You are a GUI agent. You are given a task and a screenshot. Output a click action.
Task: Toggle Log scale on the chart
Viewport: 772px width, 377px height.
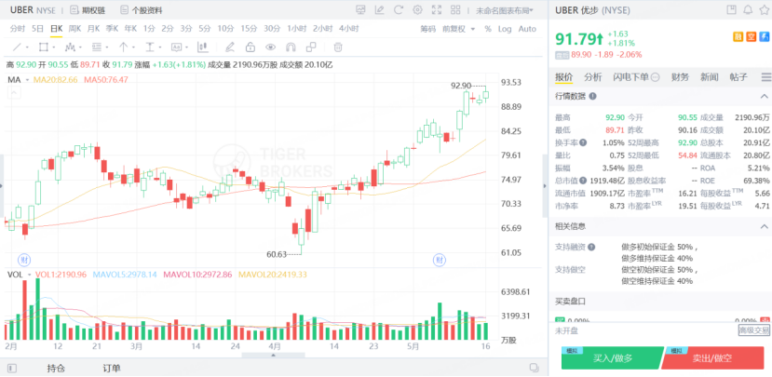pyautogui.click(x=505, y=29)
